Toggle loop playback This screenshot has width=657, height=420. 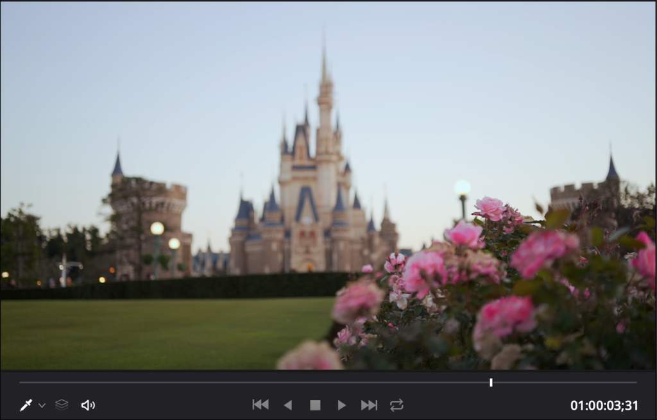[397, 405]
